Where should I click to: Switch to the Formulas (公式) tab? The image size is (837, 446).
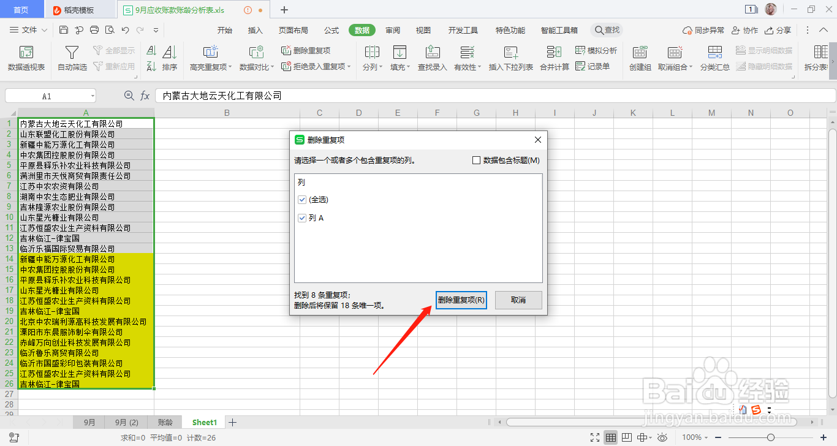click(331, 30)
